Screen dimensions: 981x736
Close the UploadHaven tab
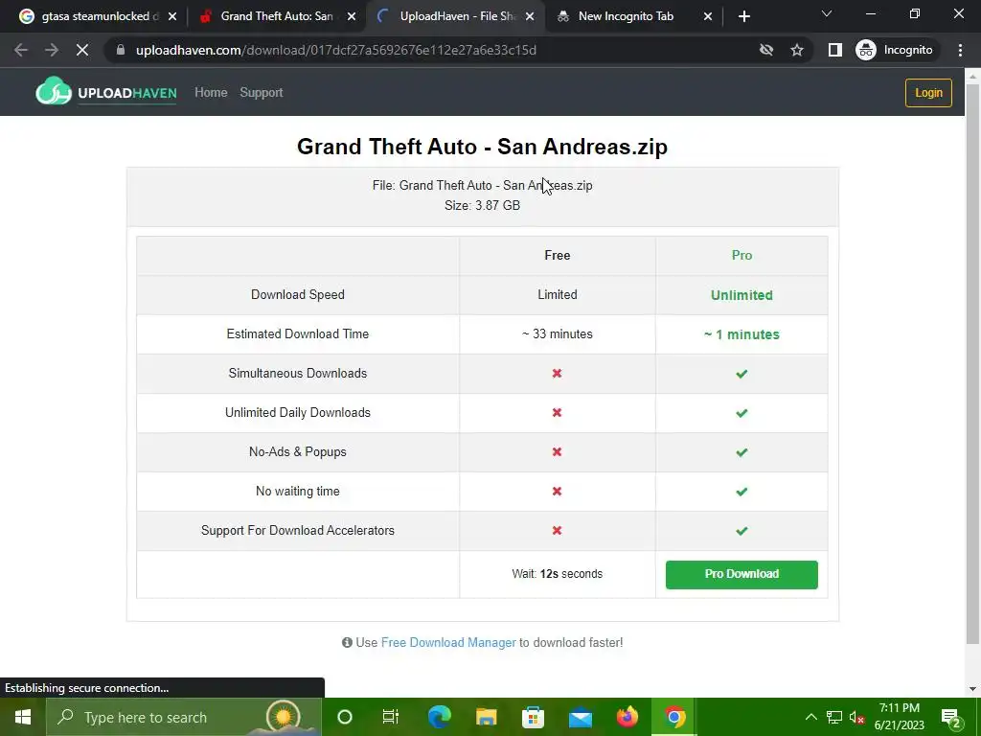(530, 16)
